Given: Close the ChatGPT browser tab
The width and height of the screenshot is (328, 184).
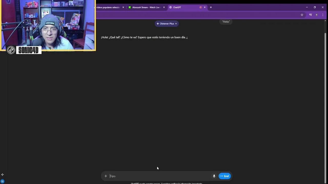Looking at the screenshot, I should [x=205, y=7].
